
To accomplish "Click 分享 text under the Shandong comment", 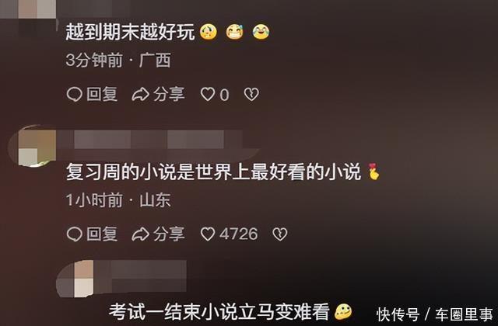I will (169, 234).
